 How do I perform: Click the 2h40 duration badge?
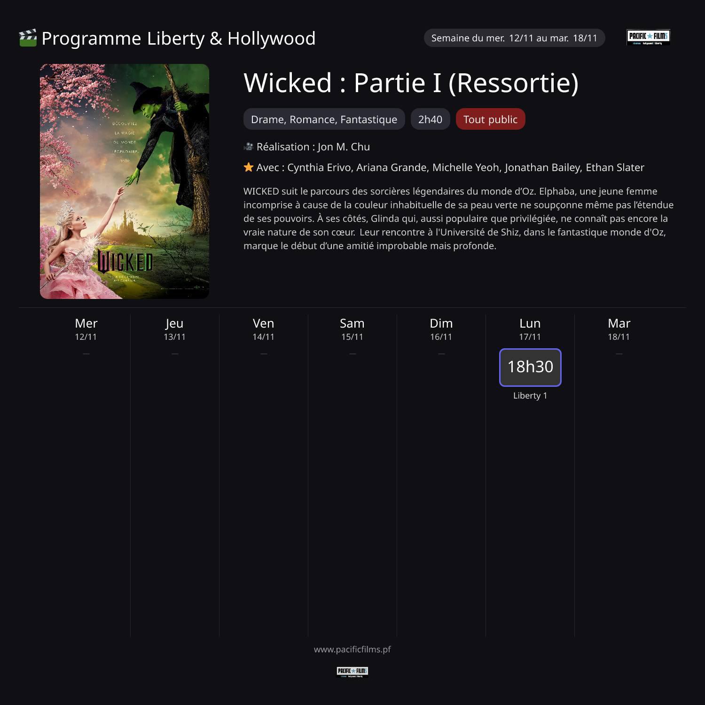(x=431, y=119)
